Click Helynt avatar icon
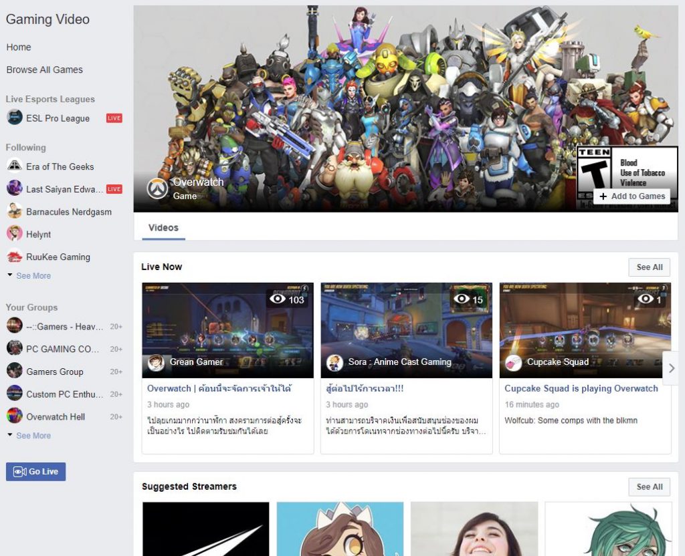 [15, 233]
